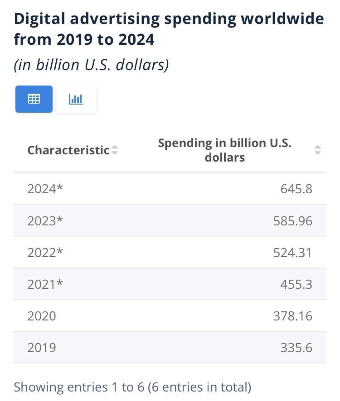Switch to table view icon
The image size is (340, 401).
[34, 99]
